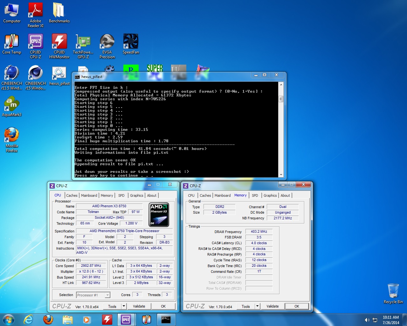The width and height of the screenshot is (407, 326).
Task: Open Windows Explorer from taskbar
Action: (67, 320)
